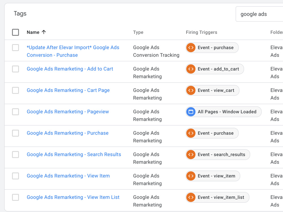
Task: Select checkbox for Remarketing Pageview tag
Action: tap(16, 112)
